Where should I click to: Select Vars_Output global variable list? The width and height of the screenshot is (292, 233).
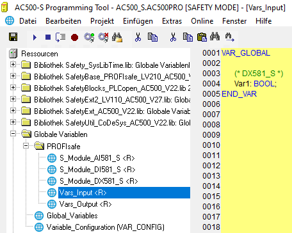click(85, 204)
